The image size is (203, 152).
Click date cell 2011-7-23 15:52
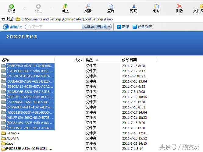click(134, 138)
